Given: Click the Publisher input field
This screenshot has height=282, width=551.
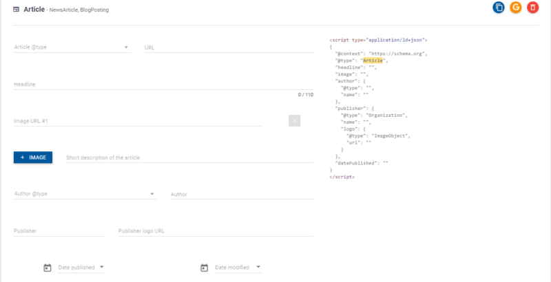Looking at the screenshot, I should 59,231.
